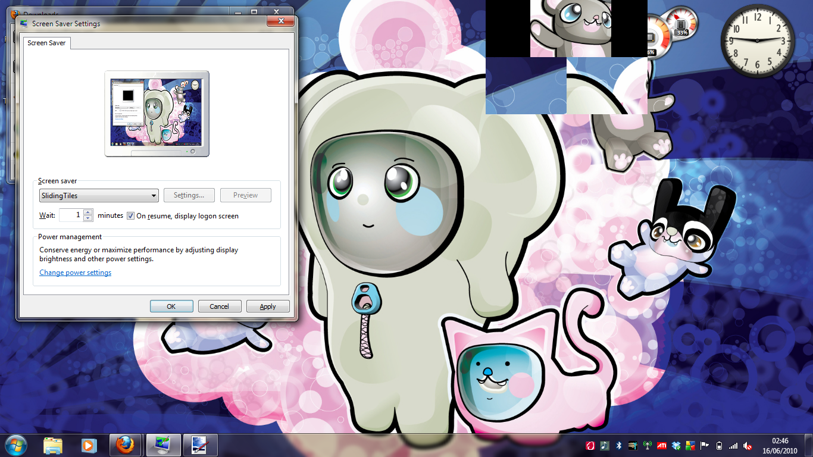
Task: Click the Paint taskbar button
Action: tap(200, 445)
